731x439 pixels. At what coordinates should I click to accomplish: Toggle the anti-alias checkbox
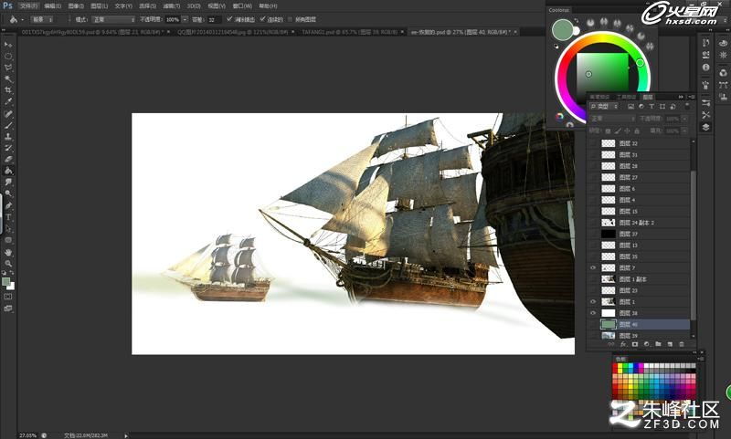[229, 19]
